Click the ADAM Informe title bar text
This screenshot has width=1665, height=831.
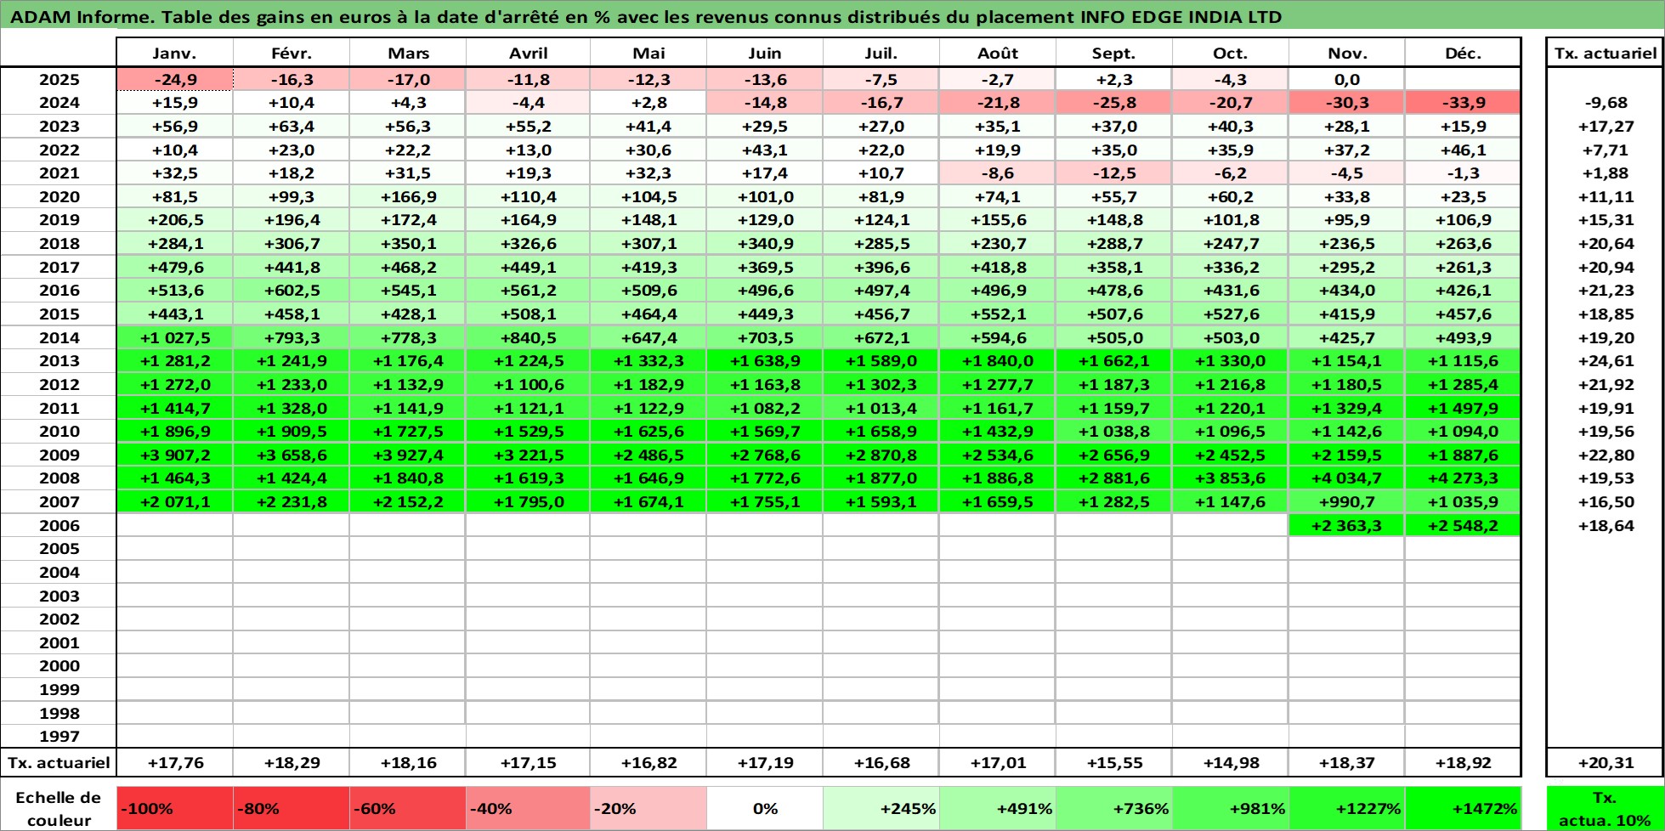coord(646,17)
